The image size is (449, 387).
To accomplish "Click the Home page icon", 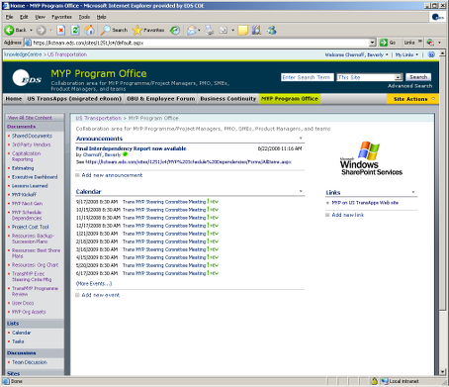I will (89, 31).
